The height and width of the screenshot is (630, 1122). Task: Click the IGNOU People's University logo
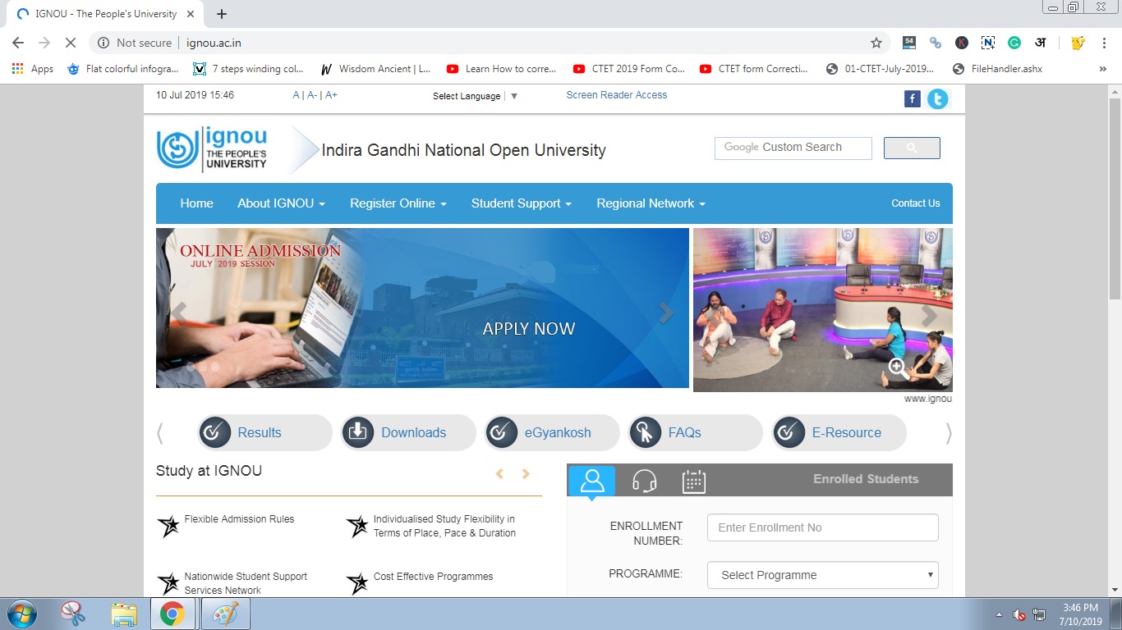click(212, 149)
